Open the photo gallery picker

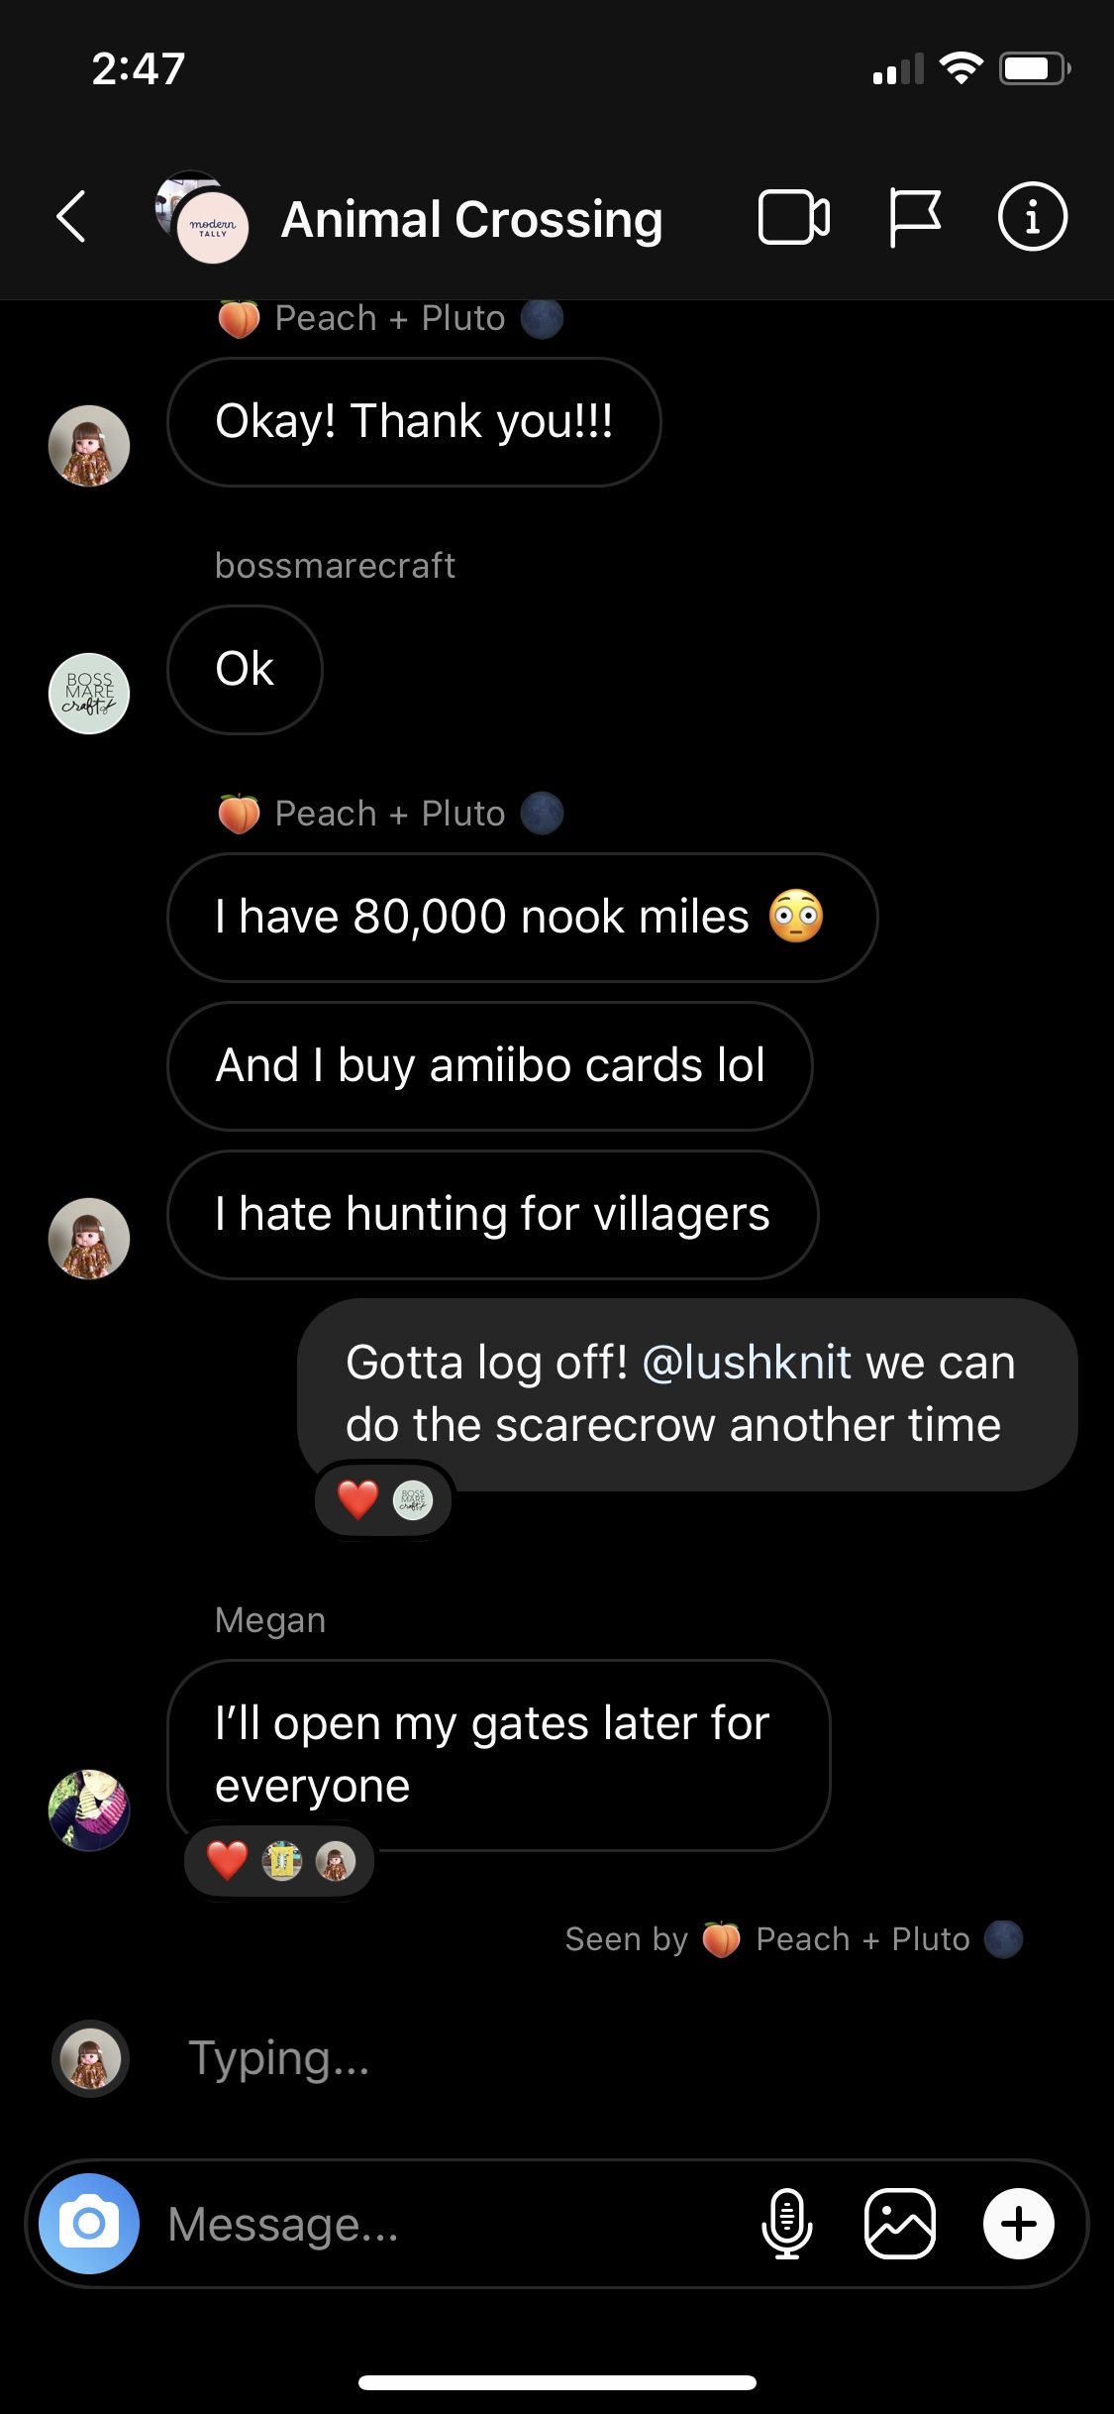coord(899,2224)
